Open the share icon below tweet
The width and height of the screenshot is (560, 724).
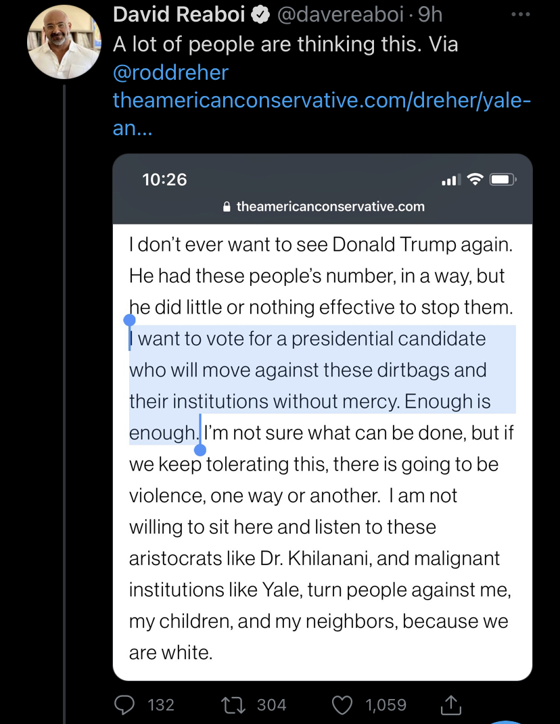450,704
